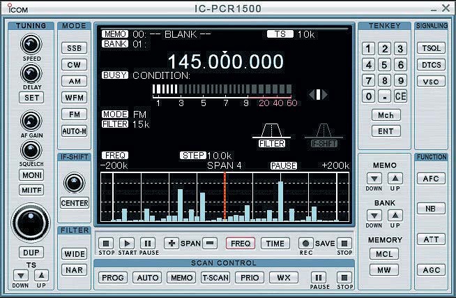Increase SPAN with the plus button
Viewport: 456px width, 298px height.
pos(172,244)
